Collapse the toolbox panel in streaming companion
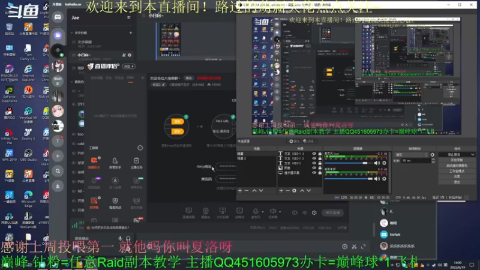Image resolution: width=480 pixels, height=270 pixels. pyautogui.click(x=140, y=148)
